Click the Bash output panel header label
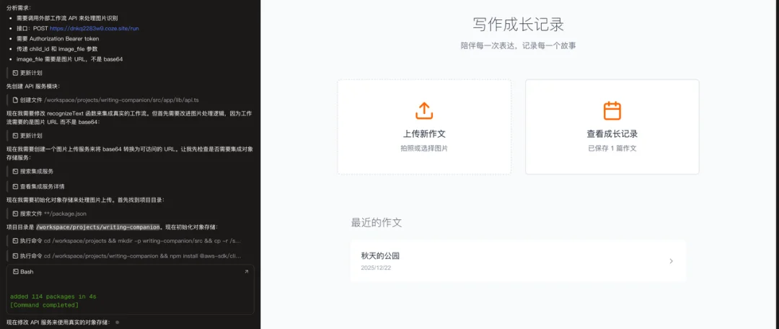The width and height of the screenshot is (779, 329). [27, 272]
